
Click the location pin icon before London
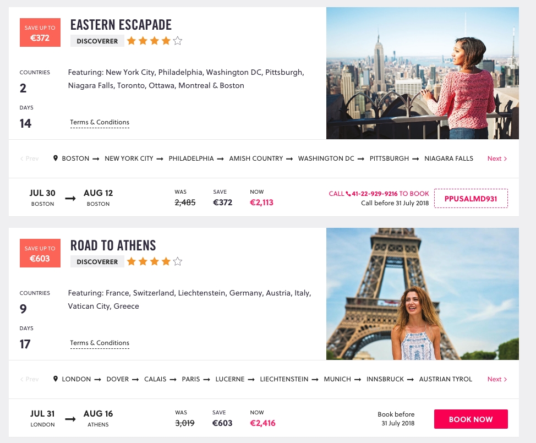(x=56, y=379)
